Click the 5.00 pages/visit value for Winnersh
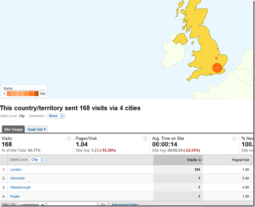Viewport: 255px width, 207px height. click(246, 178)
